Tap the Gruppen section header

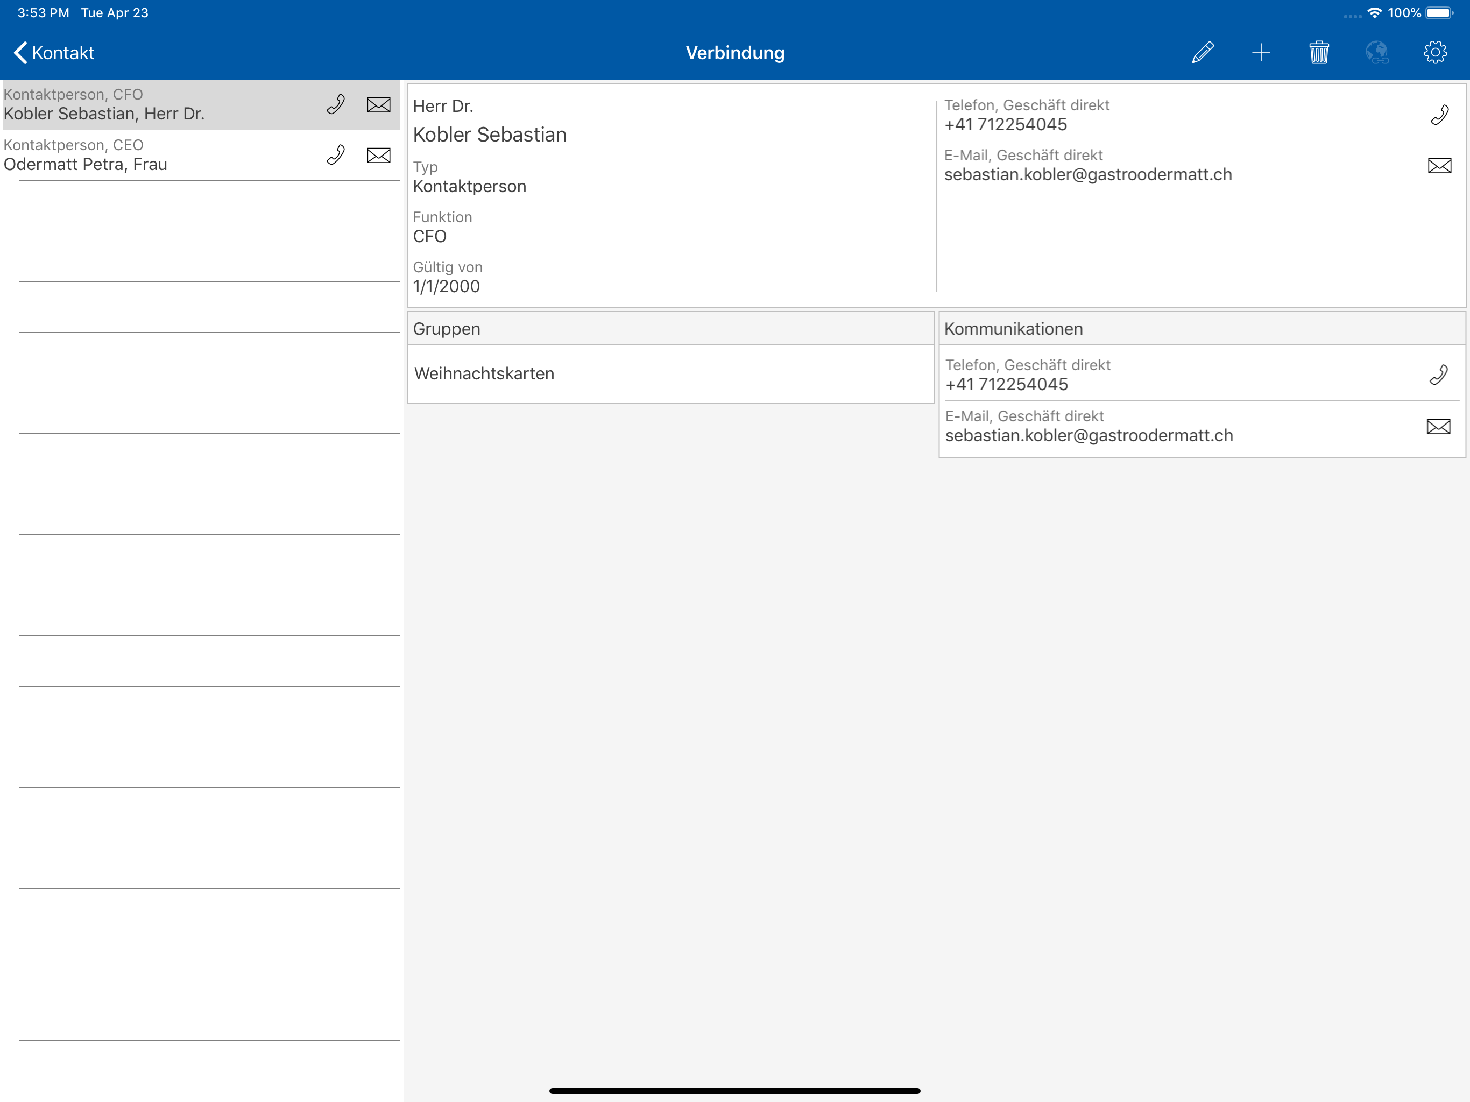click(670, 328)
